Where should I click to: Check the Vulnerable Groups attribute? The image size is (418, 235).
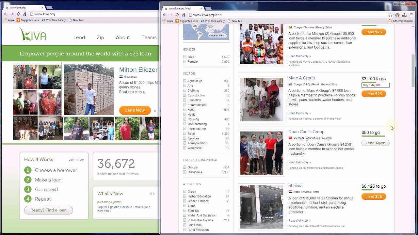[x=185, y=220]
